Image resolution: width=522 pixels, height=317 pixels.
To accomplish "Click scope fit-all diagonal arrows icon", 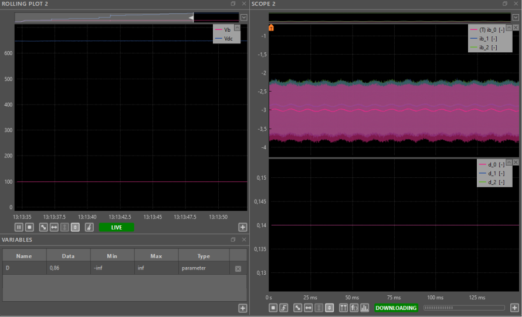I will [298, 308].
